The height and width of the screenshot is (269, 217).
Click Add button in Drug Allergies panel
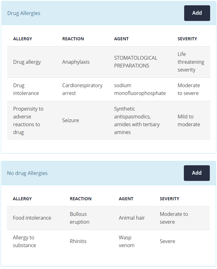click(197, 13)
